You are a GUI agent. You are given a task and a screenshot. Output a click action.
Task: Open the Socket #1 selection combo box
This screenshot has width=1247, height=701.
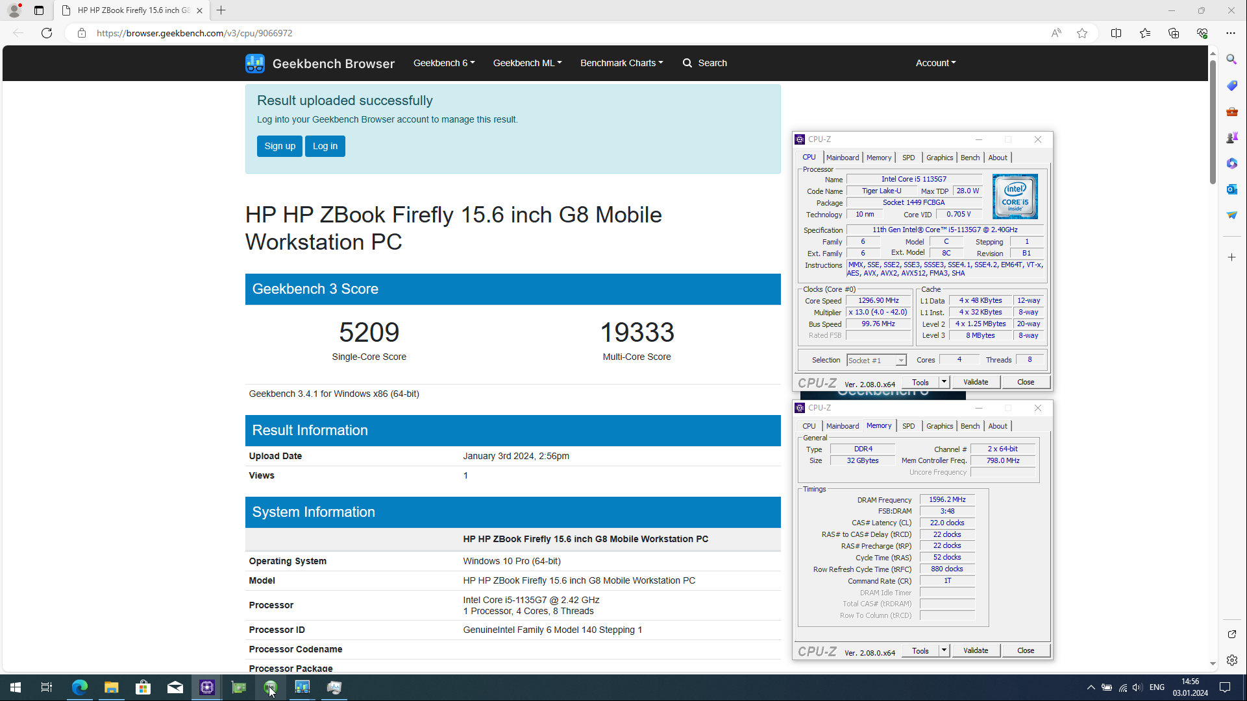pos(876,361)
